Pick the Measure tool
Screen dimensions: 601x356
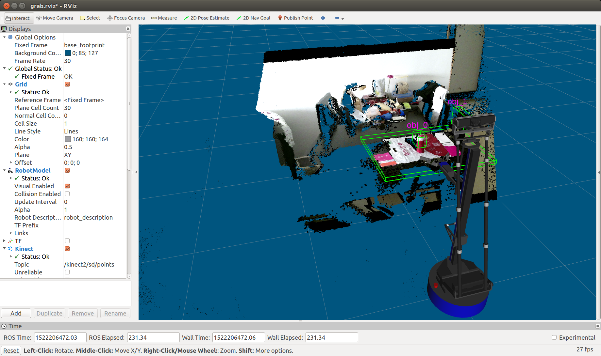[164, 18]
